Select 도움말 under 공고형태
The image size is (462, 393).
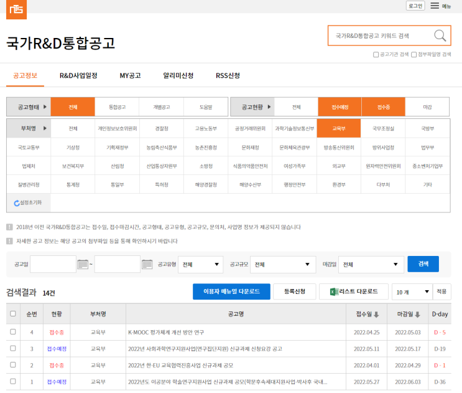coord(206,107)
